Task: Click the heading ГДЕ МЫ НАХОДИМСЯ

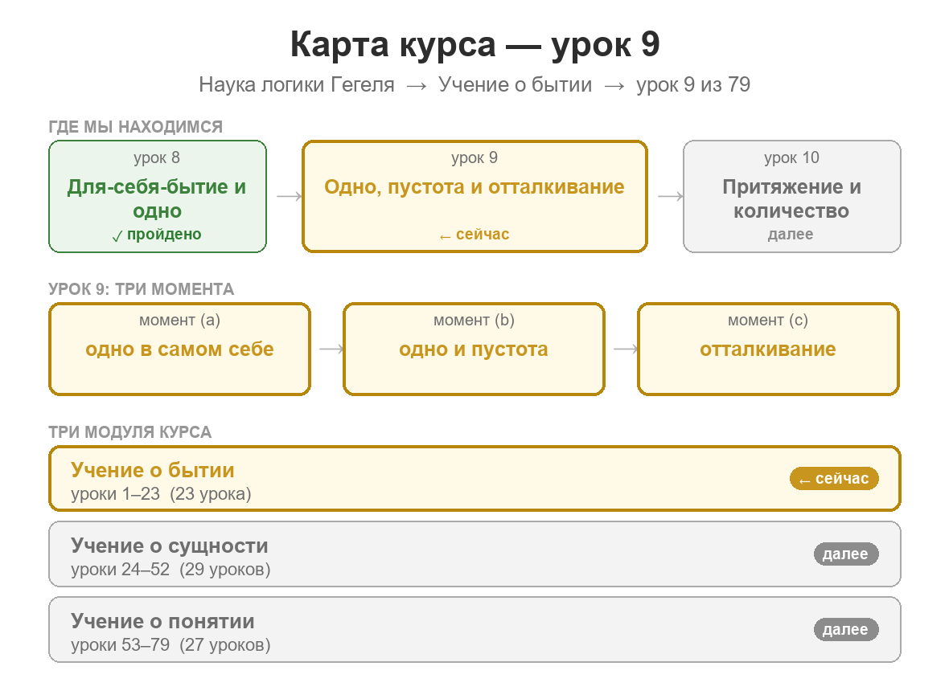Action: coord(136,127)
